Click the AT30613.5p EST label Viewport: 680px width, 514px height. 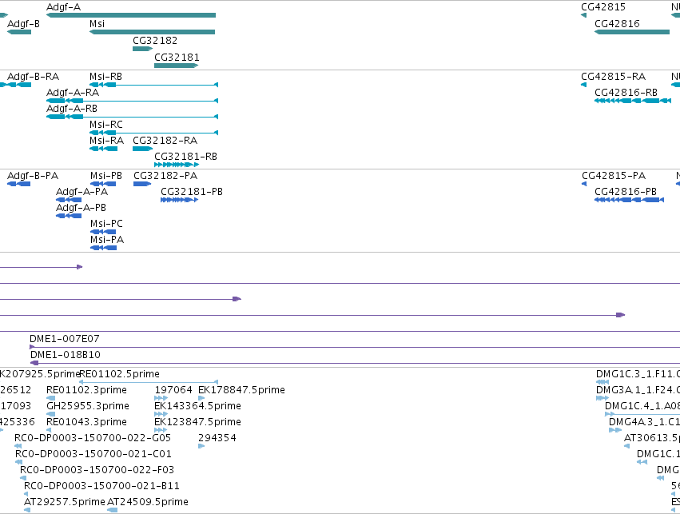coord(652,438)
